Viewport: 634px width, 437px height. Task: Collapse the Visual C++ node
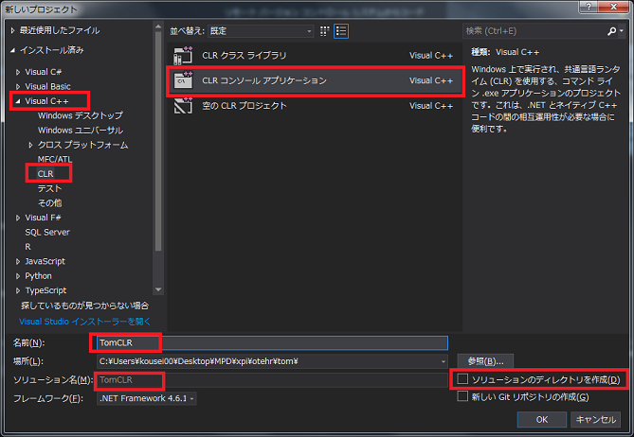(18, 101)
